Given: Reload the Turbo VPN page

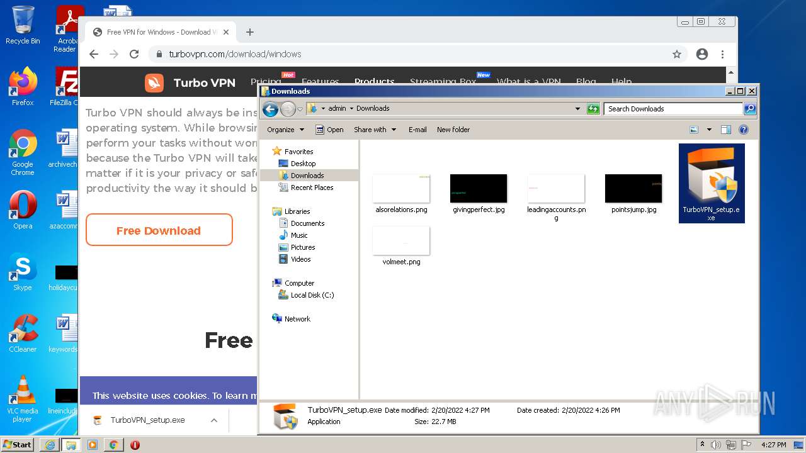Looking at the screenshot, I should pyautogui.click(x=133, y=54).
